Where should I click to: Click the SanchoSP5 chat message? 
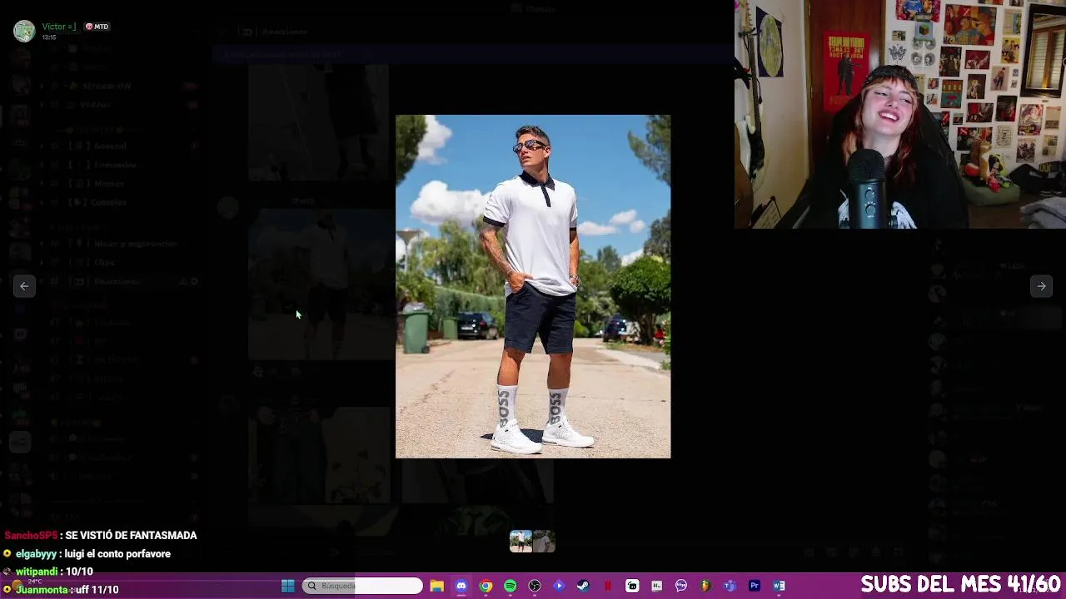(x=101, y=535)
